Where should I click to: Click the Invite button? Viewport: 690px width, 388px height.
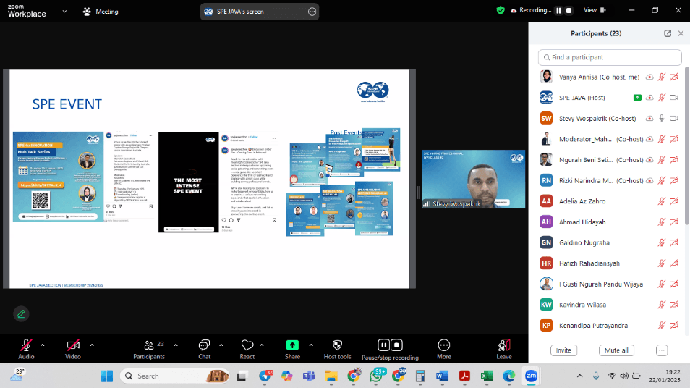tap(563, 350)
